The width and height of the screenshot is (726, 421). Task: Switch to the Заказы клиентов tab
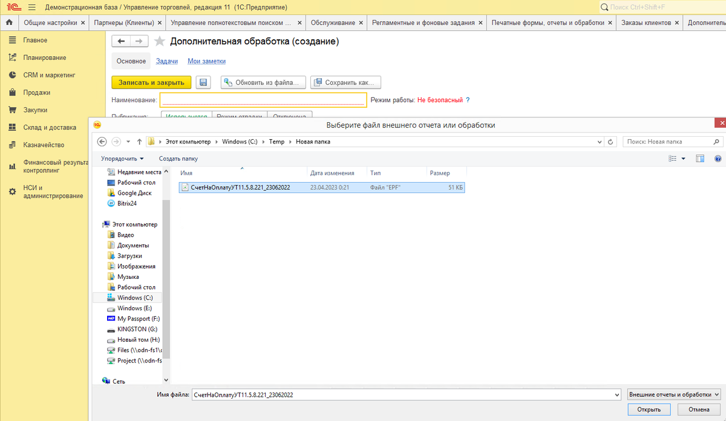tap(646, 22)
